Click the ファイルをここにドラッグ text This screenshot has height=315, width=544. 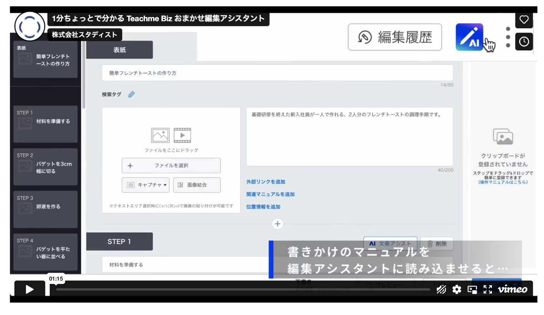point(171,150)
